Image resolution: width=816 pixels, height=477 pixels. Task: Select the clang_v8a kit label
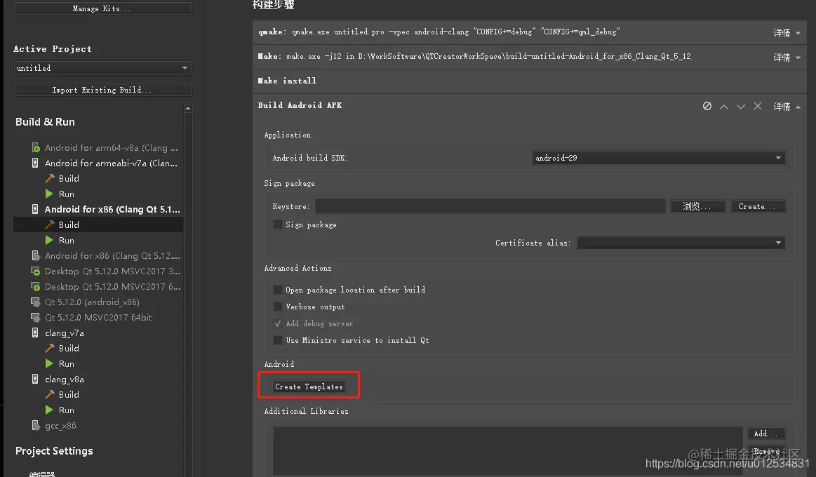pyautogui.click(x=64, y=379)
